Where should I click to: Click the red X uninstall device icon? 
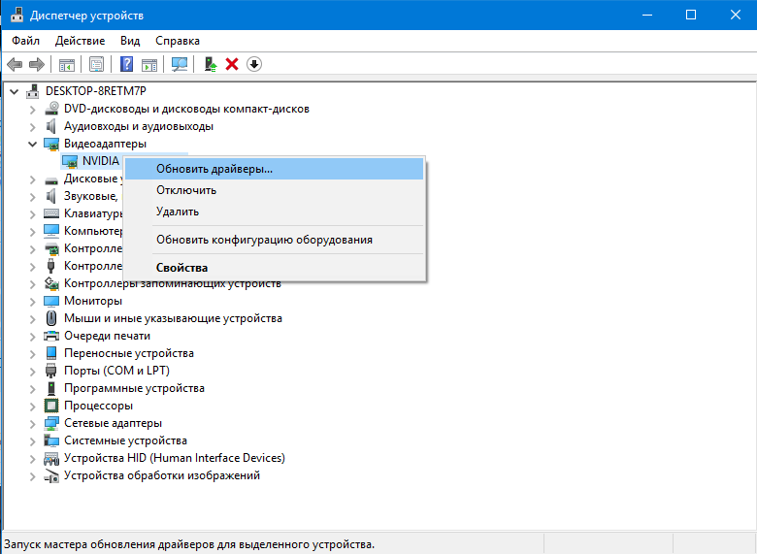(x=232, y=64)
